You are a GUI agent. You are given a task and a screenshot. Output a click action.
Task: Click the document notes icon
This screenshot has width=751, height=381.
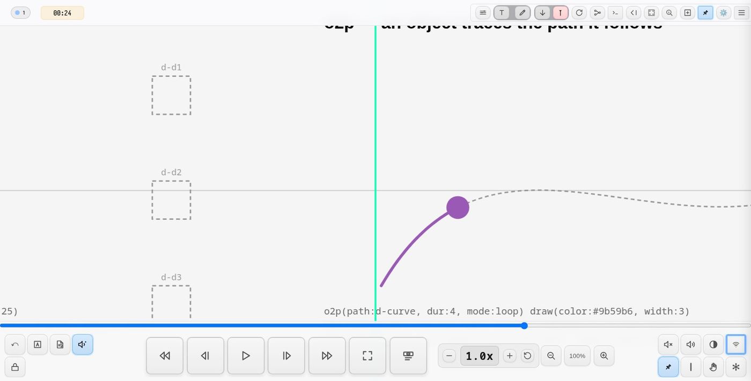pyautogui.click(x=60, y=345)
